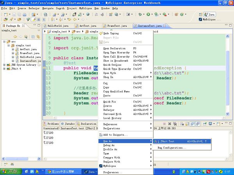234x175 pixels.
Task: Click the Link with Editor icon in Package Explorer
Action: (38, 37)
